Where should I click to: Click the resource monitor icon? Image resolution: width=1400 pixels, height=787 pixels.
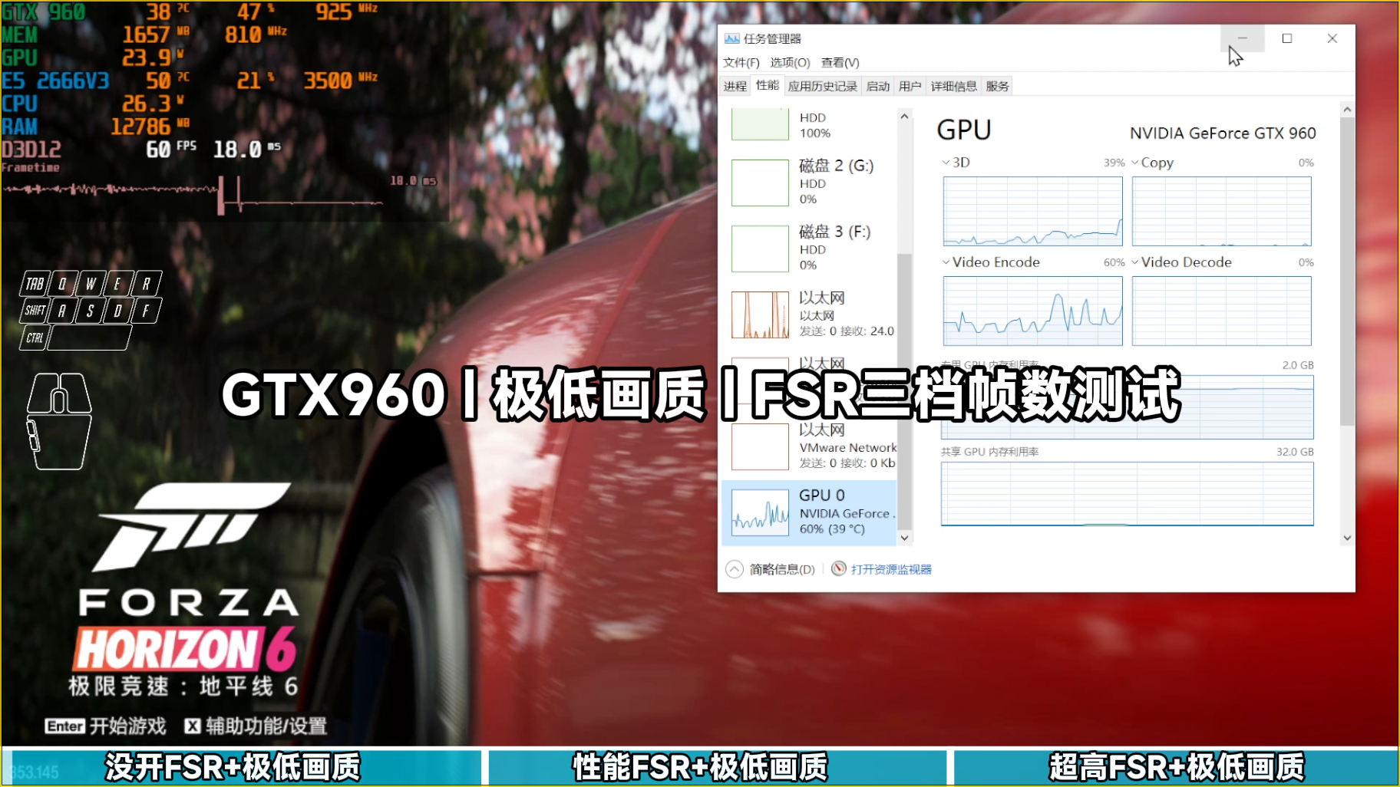coord(839,568)
